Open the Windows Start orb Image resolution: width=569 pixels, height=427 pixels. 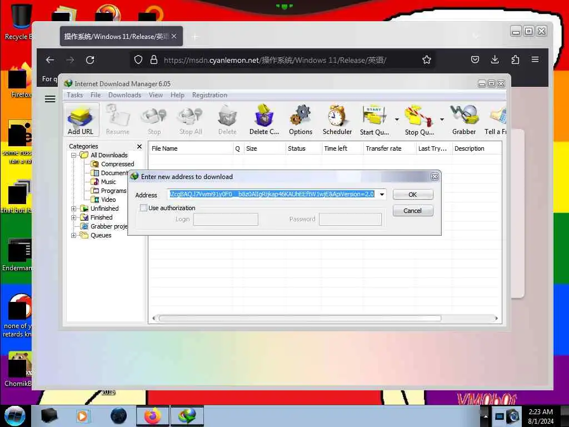point(14,416)
